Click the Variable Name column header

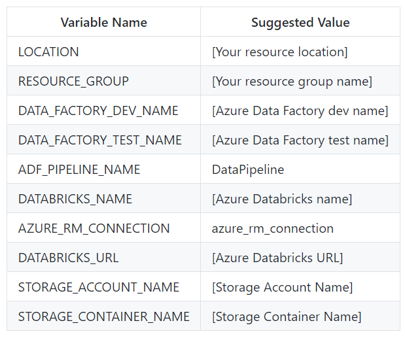click(103, 22)
